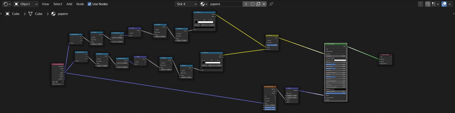Open the editor type selector
Image resolution: width=455 pixels, height=113 pixels.
tap(7, 4)
